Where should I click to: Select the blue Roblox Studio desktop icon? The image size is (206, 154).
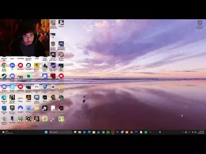tap(45, 76)
